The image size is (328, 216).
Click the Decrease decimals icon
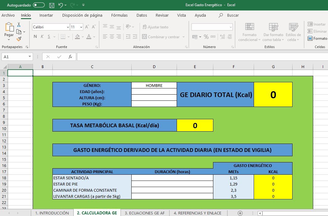pyautogui.click(x=229, y=37)
